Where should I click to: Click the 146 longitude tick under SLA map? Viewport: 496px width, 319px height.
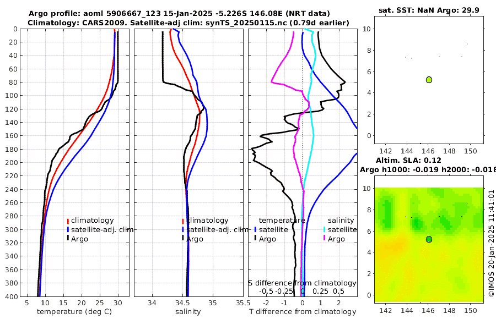[x=428, y=310]
